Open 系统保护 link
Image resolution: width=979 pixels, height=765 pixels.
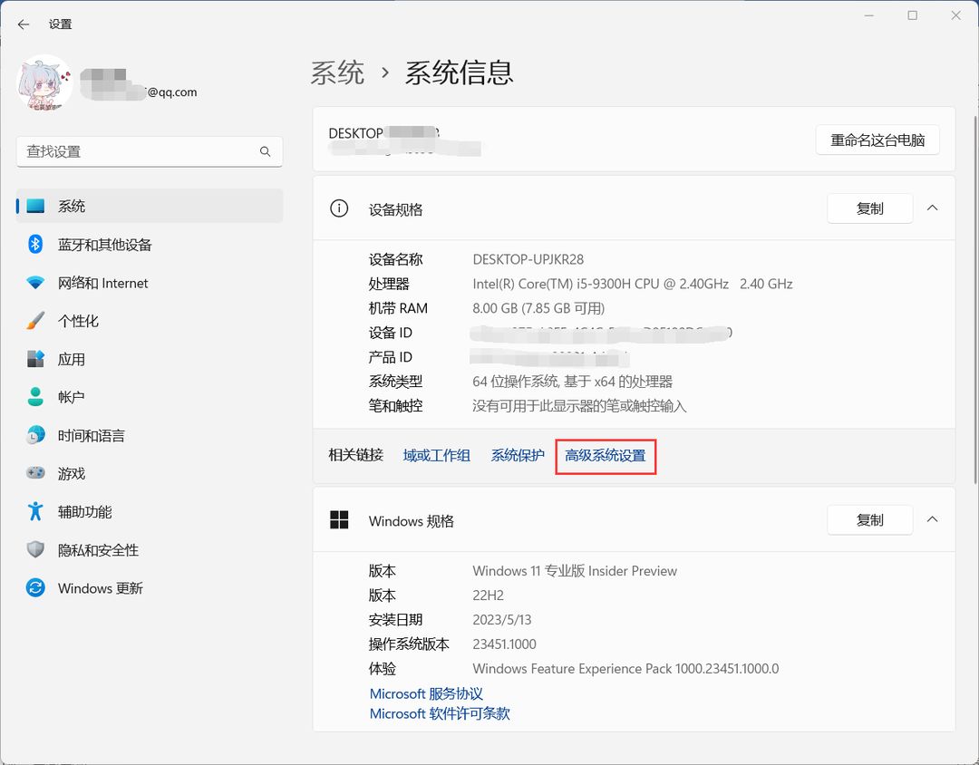click(x=518, y=455)
